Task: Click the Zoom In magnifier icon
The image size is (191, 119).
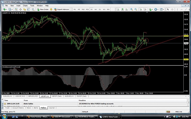Action: point(131,9)
